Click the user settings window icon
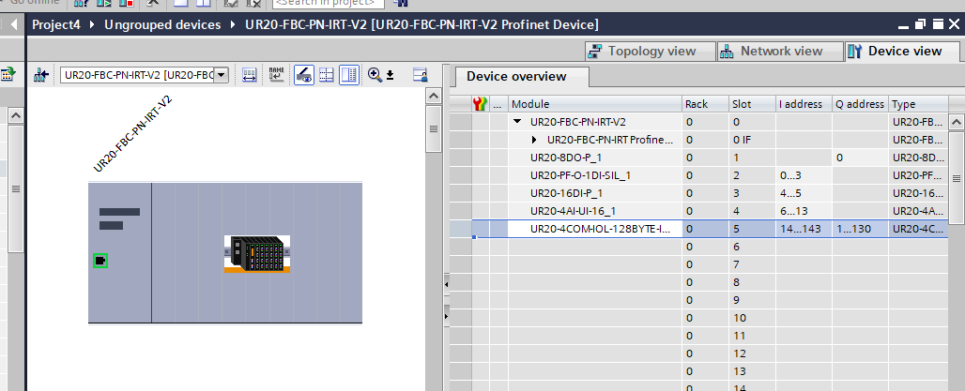Viewport: 965px width, 391px height. tap(421, 75)
